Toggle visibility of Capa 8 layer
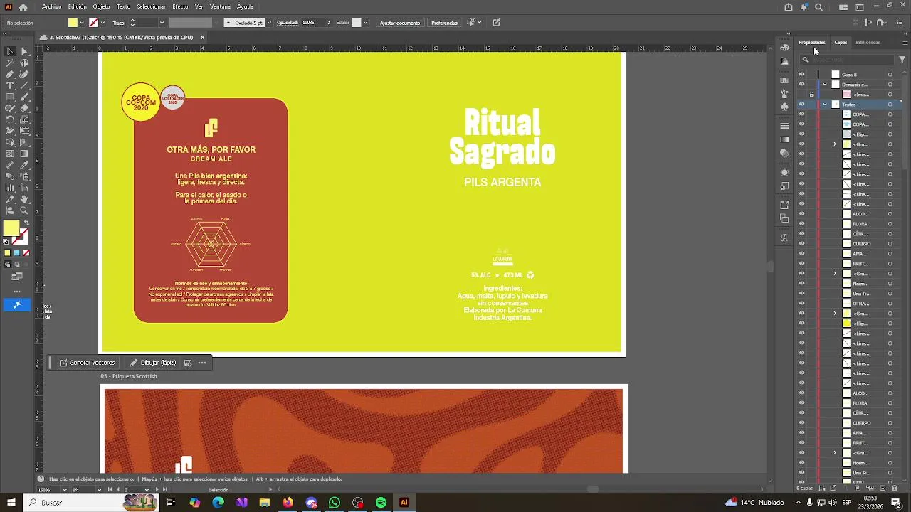 (801, 75)
